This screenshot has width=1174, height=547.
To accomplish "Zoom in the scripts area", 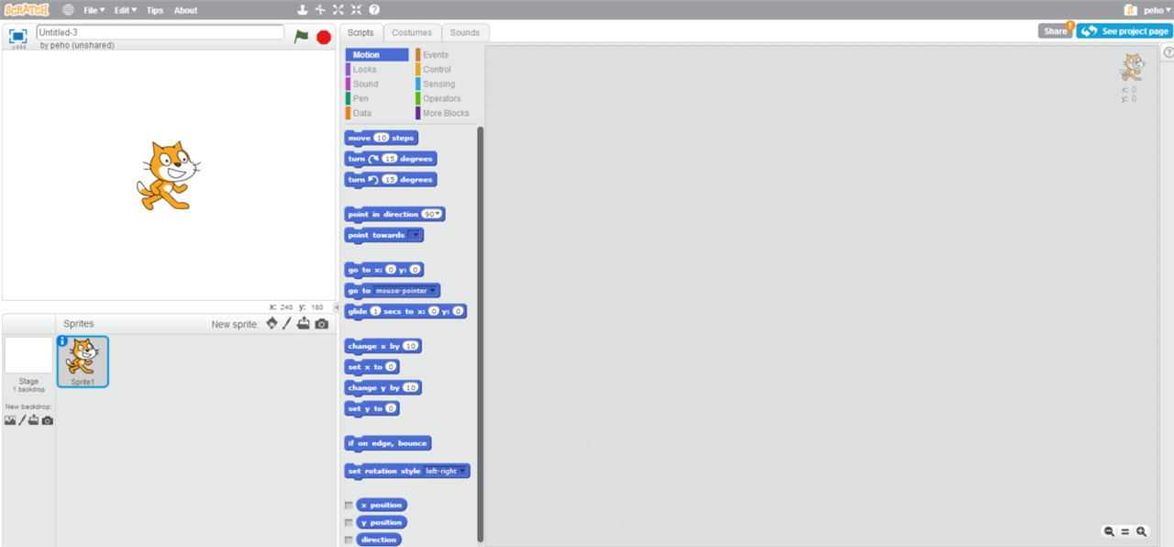I will 1142,531.
